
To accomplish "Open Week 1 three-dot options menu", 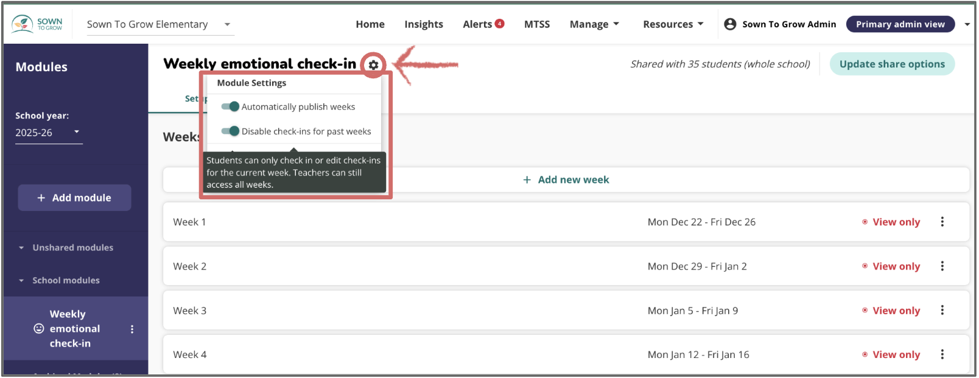I will click(942, 222).
